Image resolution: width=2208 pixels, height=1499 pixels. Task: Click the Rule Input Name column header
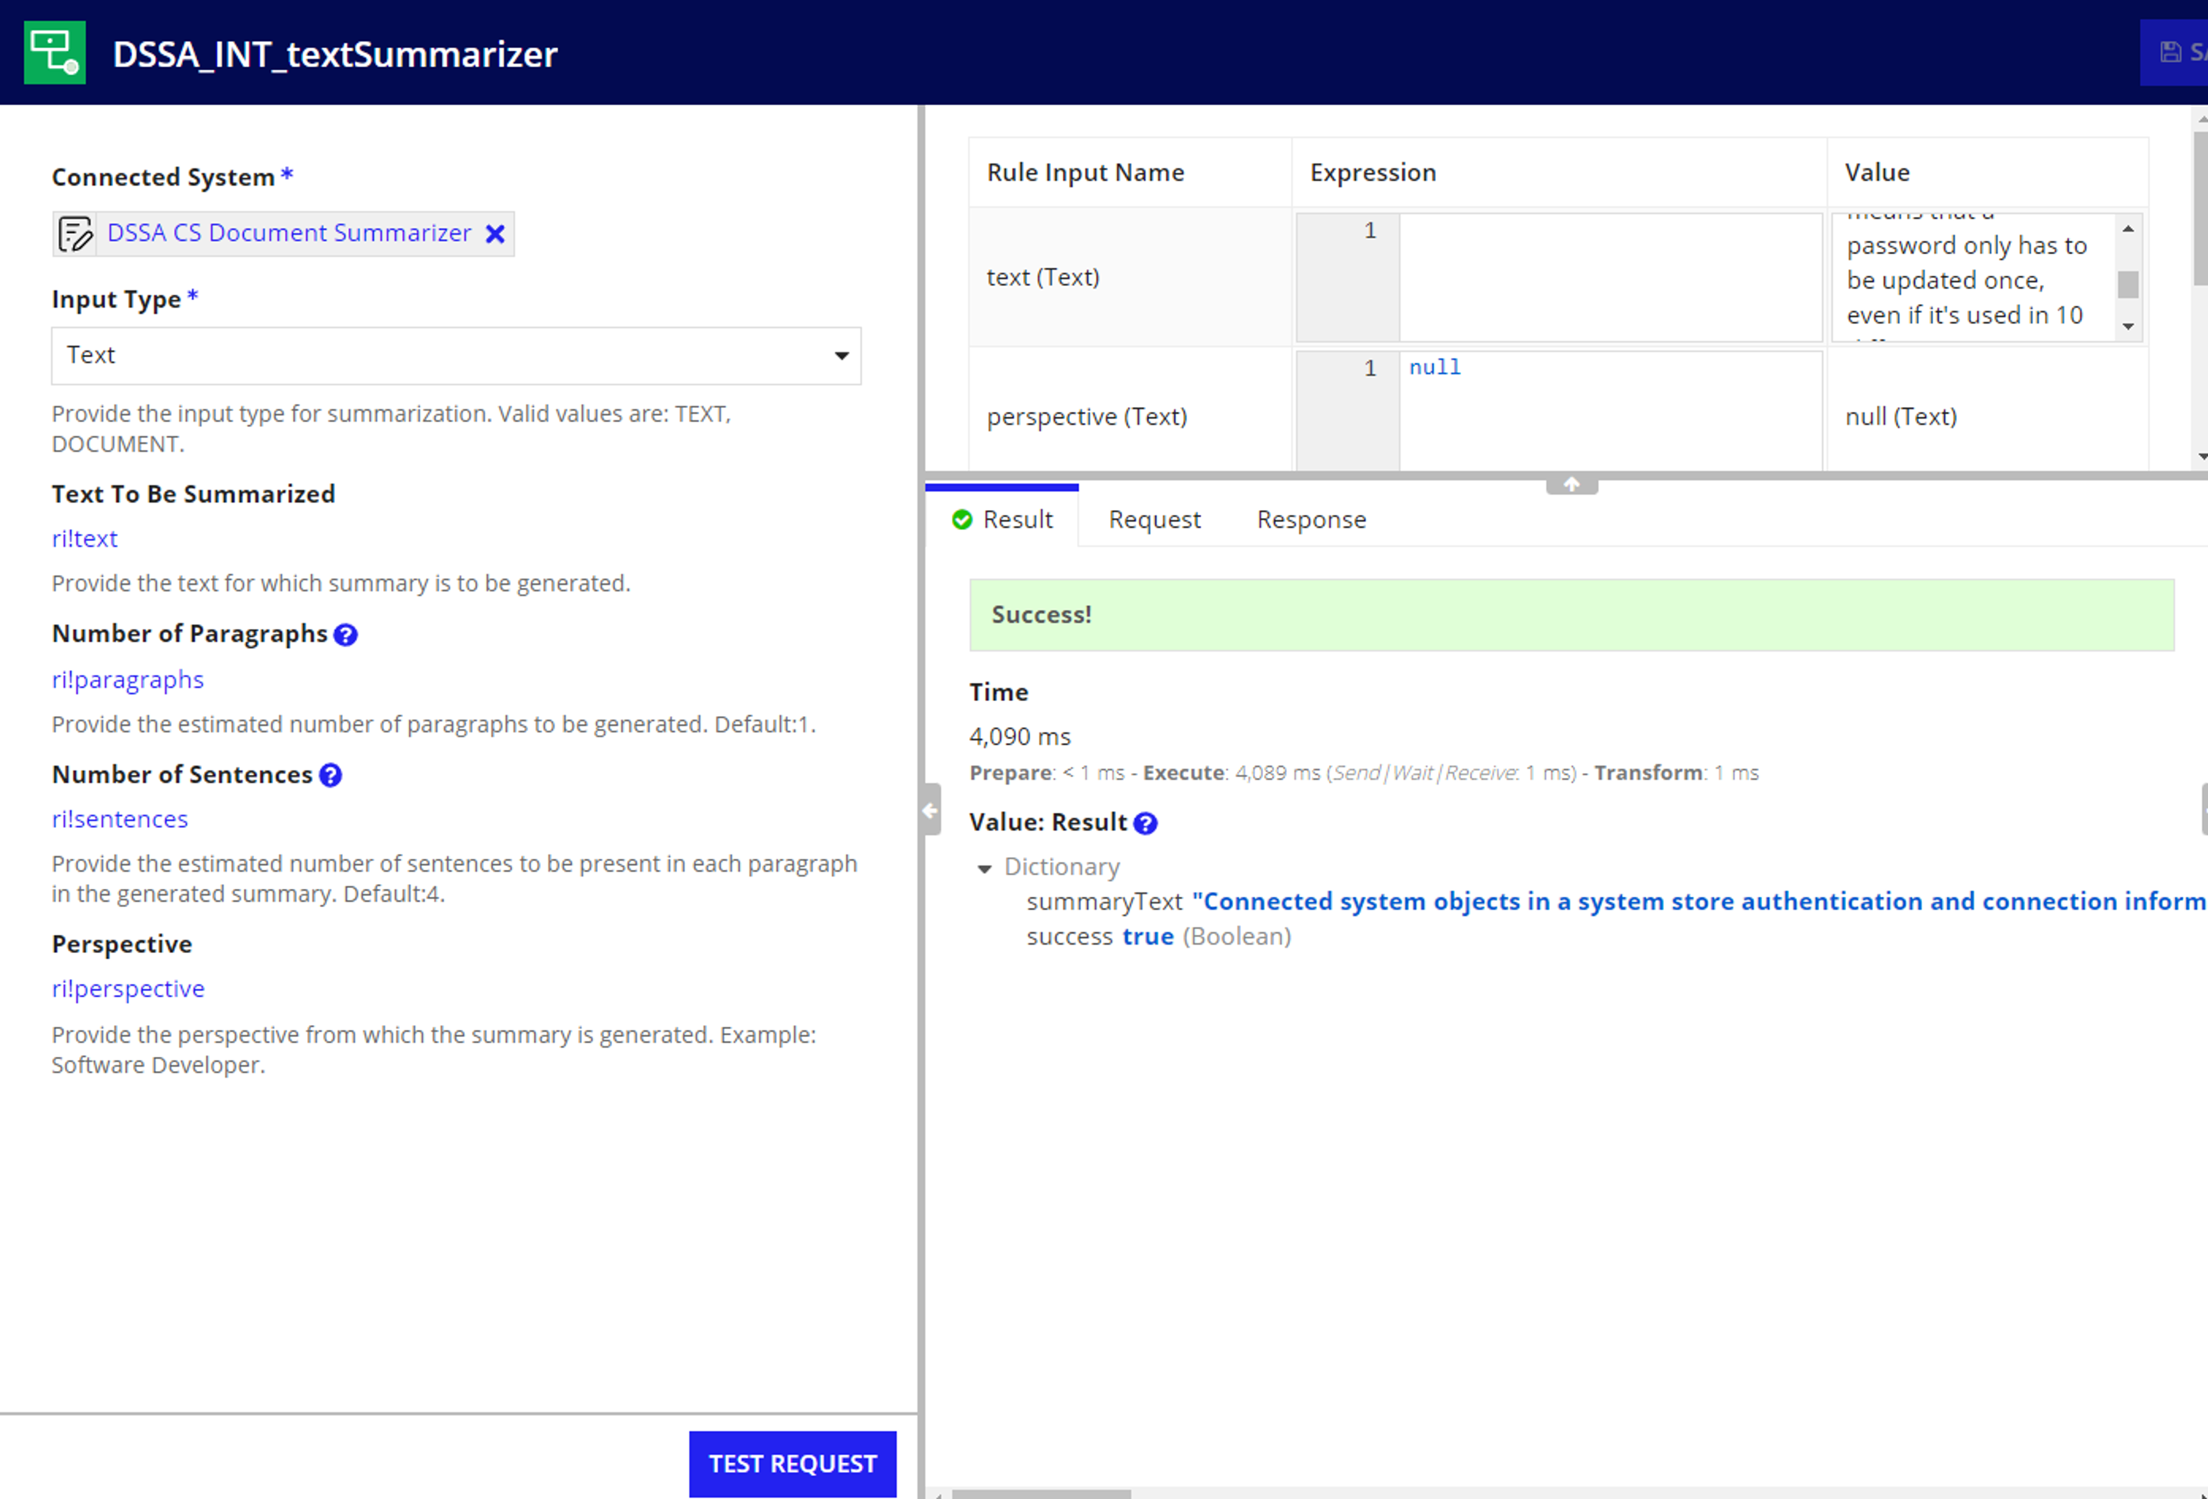tap(1085, 173)
